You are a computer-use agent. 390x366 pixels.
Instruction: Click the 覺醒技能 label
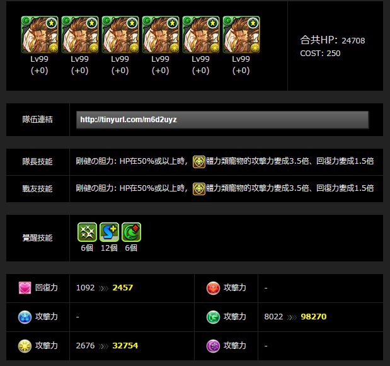[38, 237]
